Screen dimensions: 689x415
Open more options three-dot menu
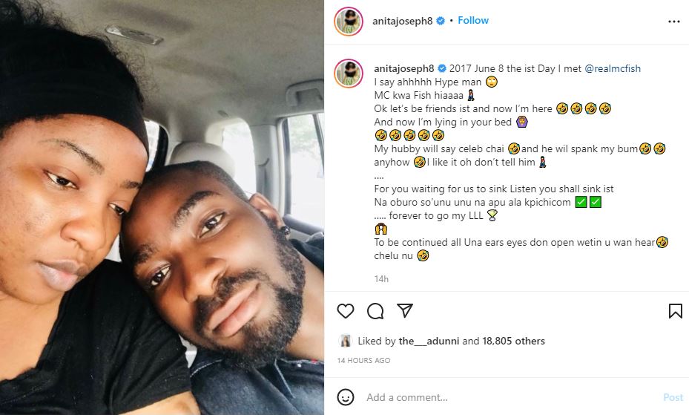tap(673, 22)
